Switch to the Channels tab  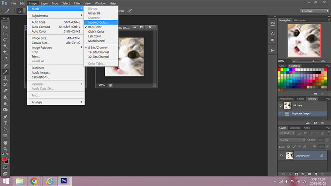[x=295, y=128]
